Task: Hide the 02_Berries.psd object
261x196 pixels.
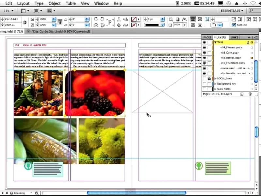Action: [204, 58]
